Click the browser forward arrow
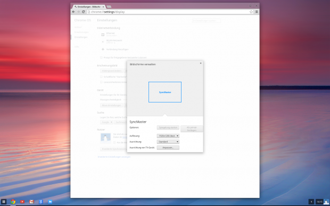The height and width of the screenshot is (206, 330). click(78, 12)
